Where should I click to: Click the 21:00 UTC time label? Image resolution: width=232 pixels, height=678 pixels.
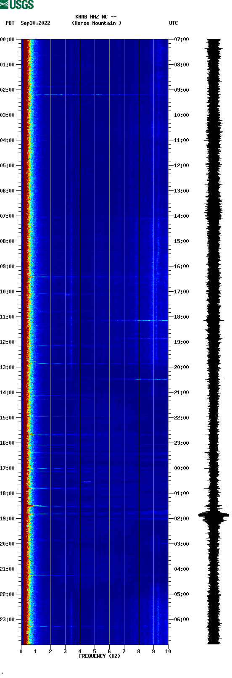click(x=182, y=393)
